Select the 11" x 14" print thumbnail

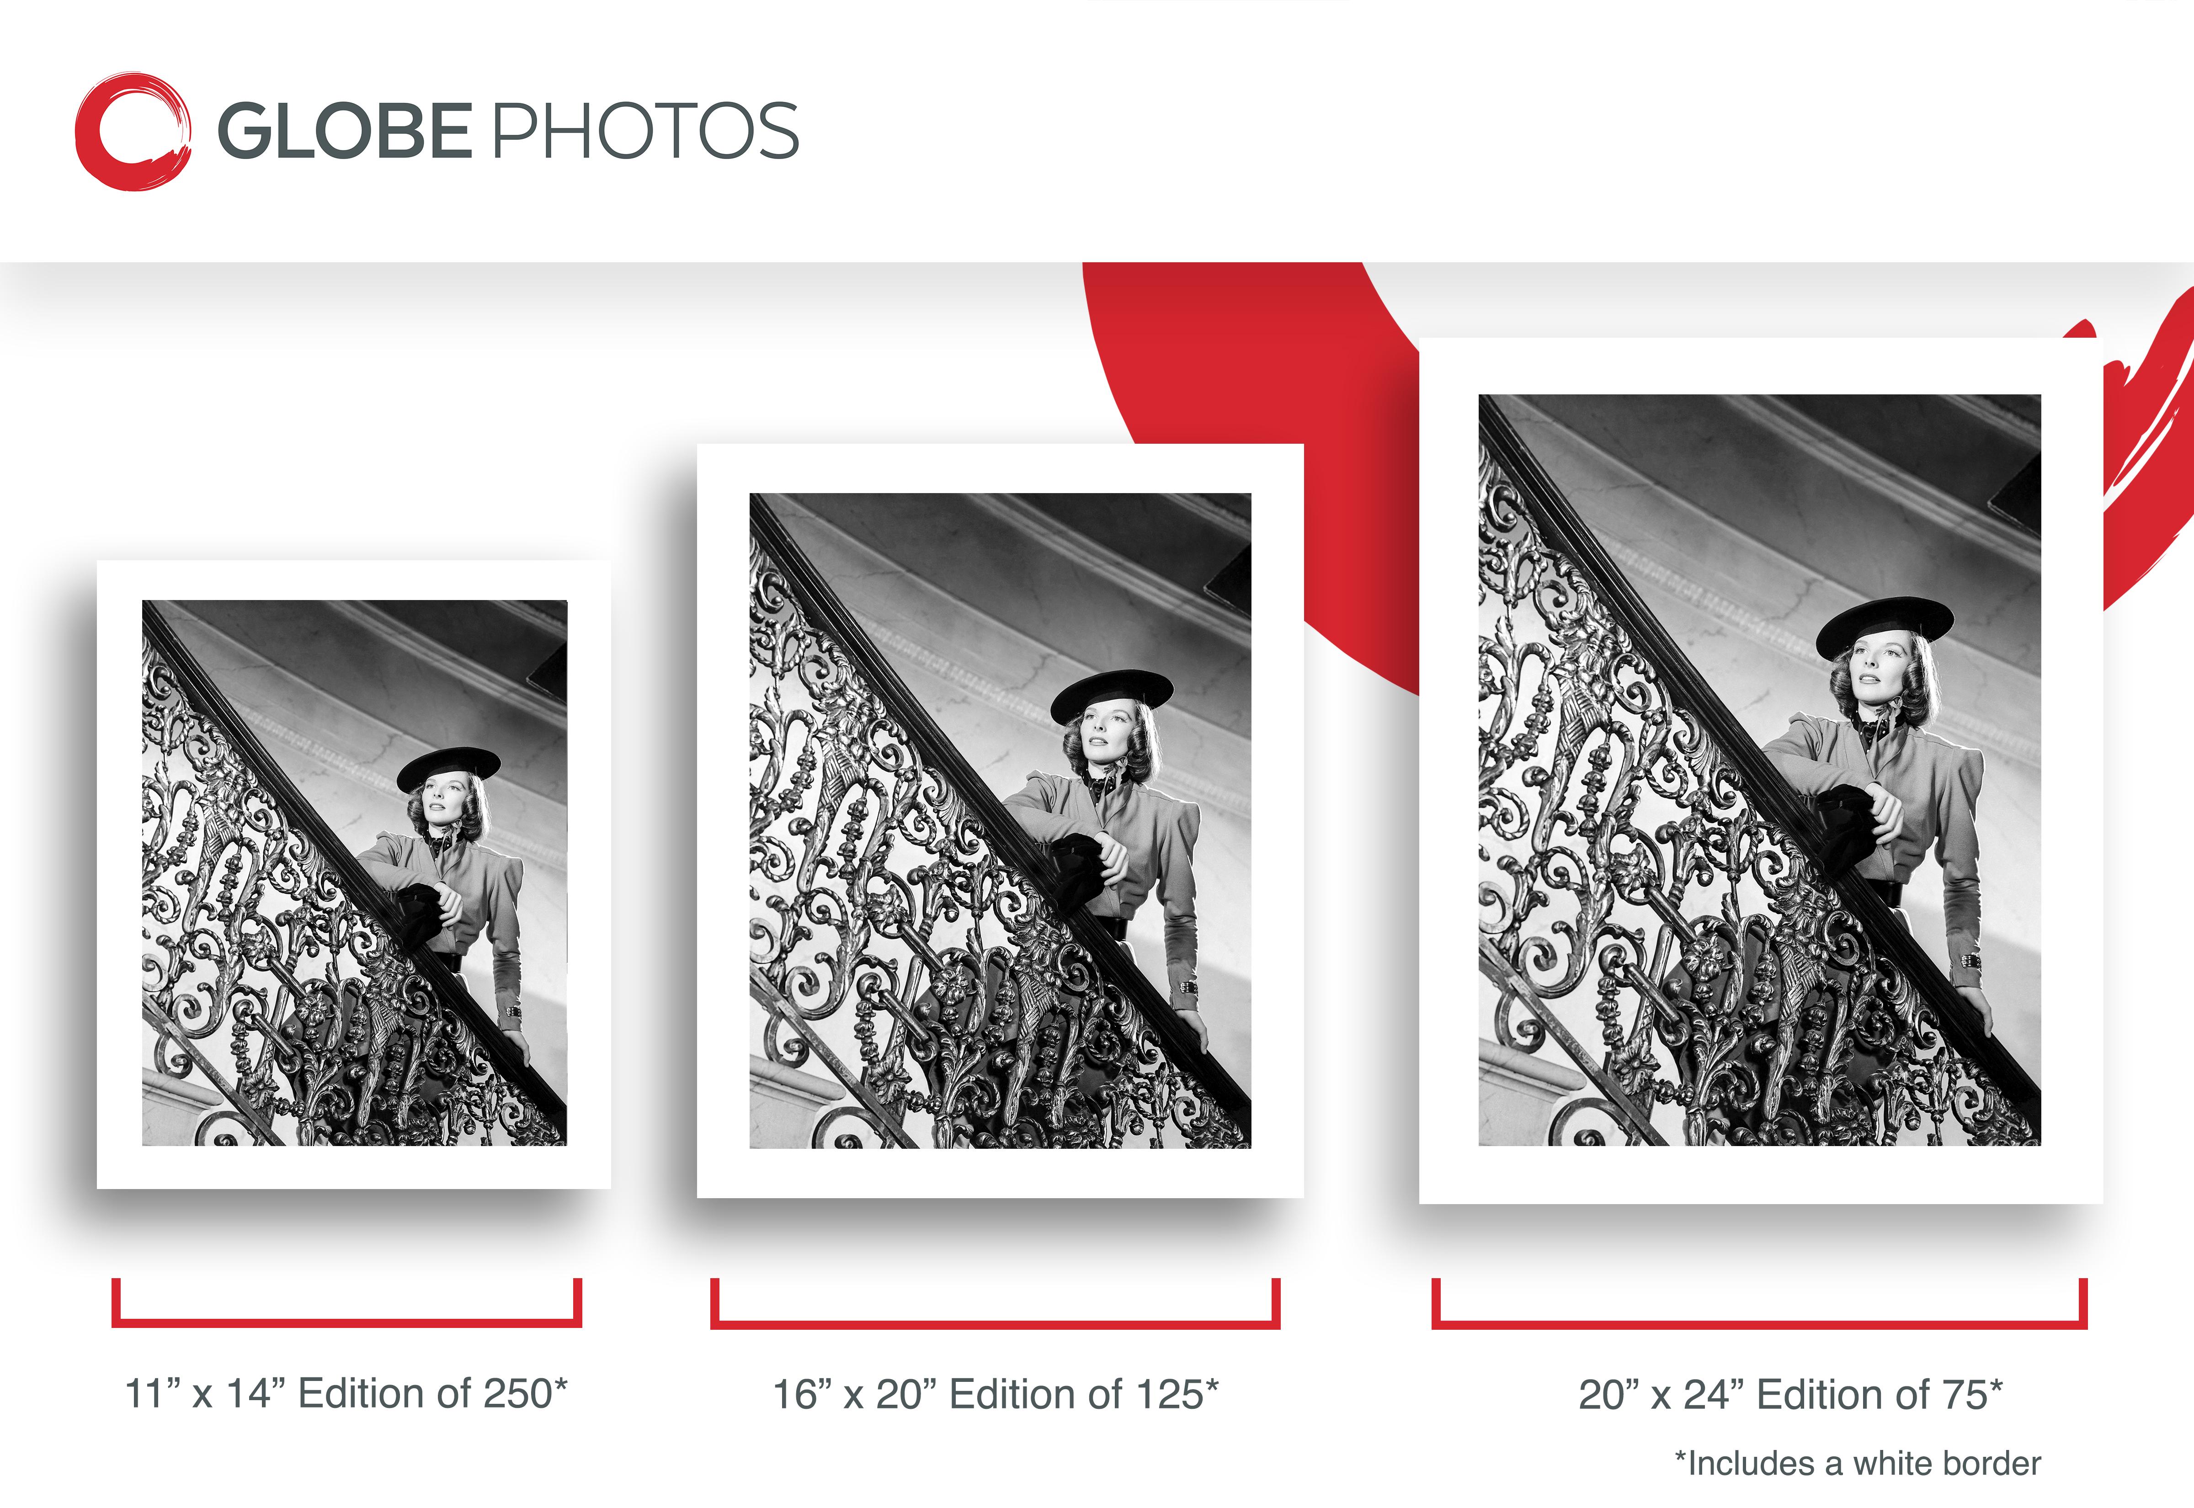coord(353,874)
